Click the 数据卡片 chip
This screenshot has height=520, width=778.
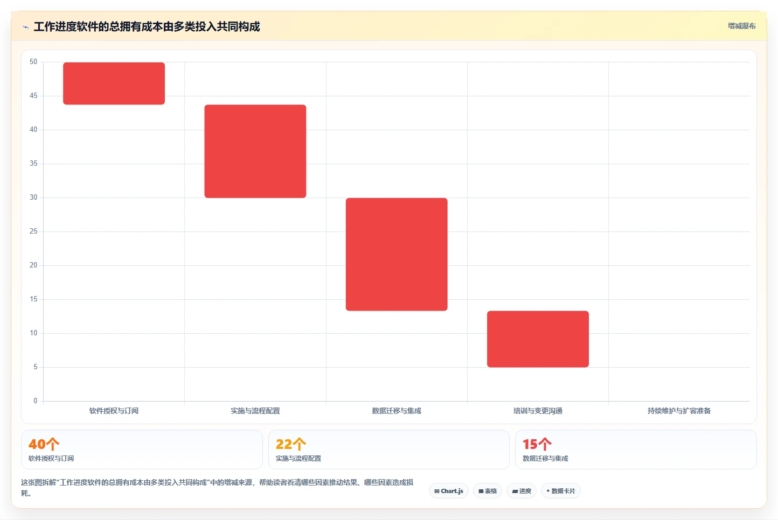coord(560,491)
